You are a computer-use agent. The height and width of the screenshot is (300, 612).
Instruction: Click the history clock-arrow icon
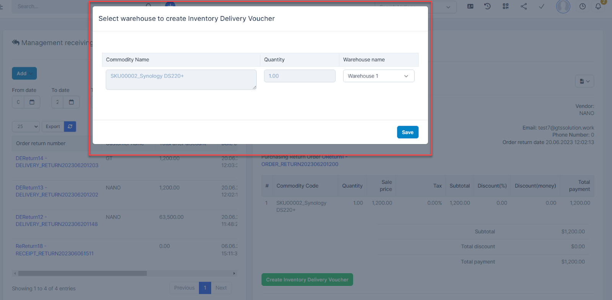(487, 6)
